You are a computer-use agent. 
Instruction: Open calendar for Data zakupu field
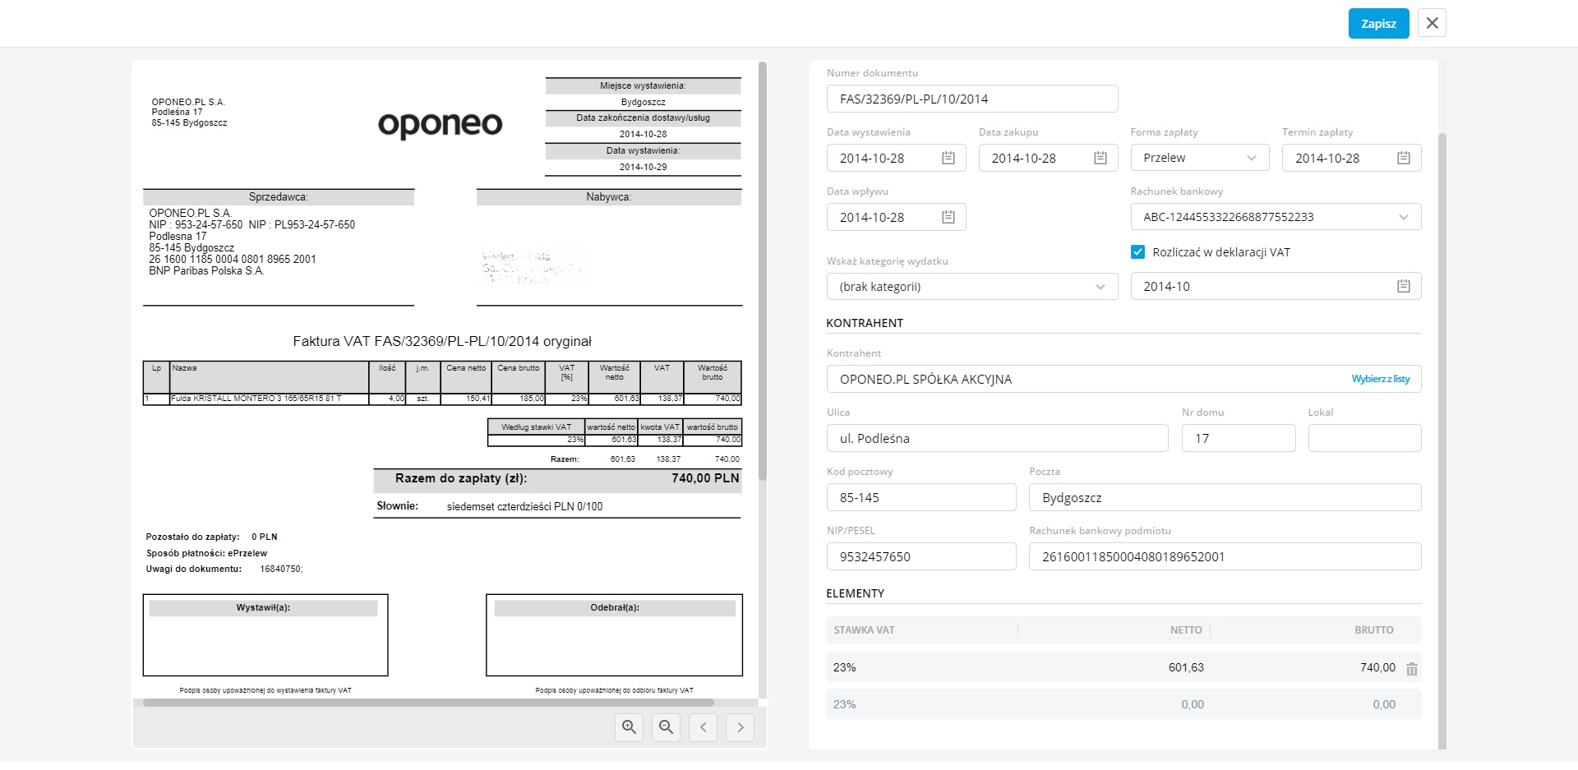1100,158
